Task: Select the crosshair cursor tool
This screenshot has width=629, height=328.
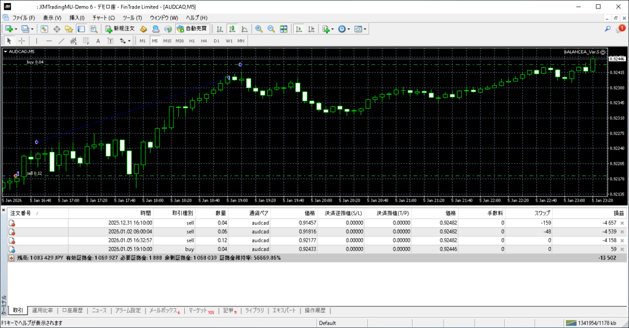Action: pyautogui.click(x=21, y=41)
